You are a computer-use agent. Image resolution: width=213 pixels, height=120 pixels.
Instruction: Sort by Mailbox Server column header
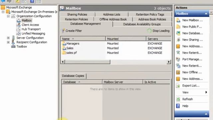pyautogui.click(x=122, y=82)
